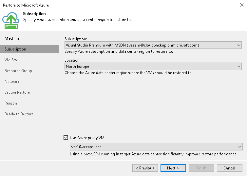This screenshot has width=247, height=176.
Task: Jump to the Network wizard step
Action: click(12, 82)
